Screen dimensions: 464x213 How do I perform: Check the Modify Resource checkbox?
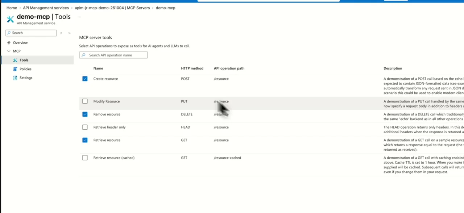click(x=85, y=101)
